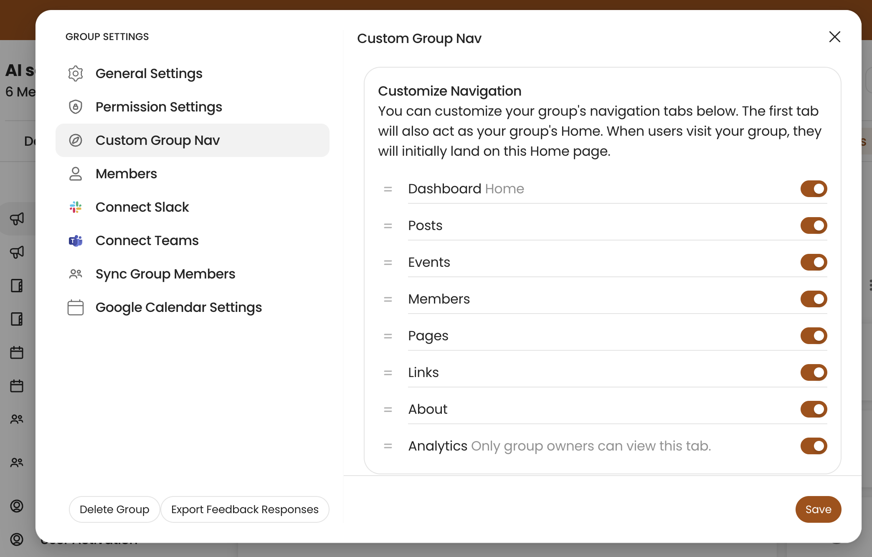This screenshot has width=872, height=557.
Task: Disable the Posts tab toggle
Action: [814, 225]
